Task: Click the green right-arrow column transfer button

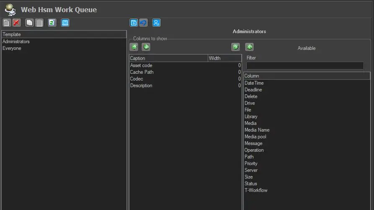Action: [236, 47]
